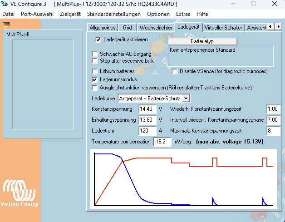The width and height of the screenshot is (285, 222).
Task: Enable Ausgleichsfunktion verwenden checkbox
Action: point(94,88)
